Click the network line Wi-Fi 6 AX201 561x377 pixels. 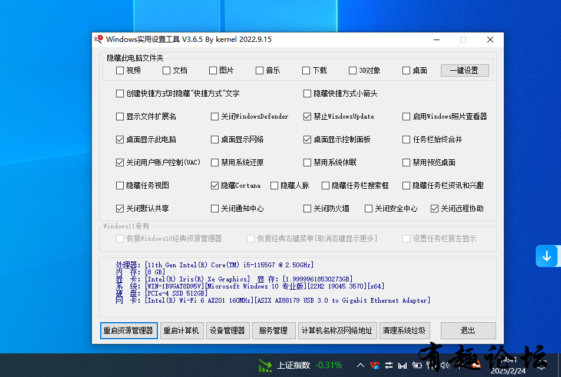(273, 300)
